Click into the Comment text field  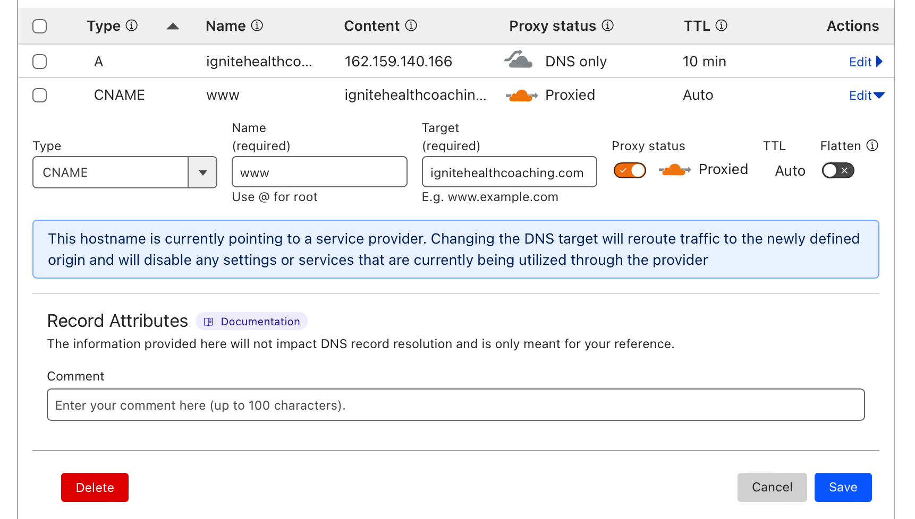[x=455, y=405]
